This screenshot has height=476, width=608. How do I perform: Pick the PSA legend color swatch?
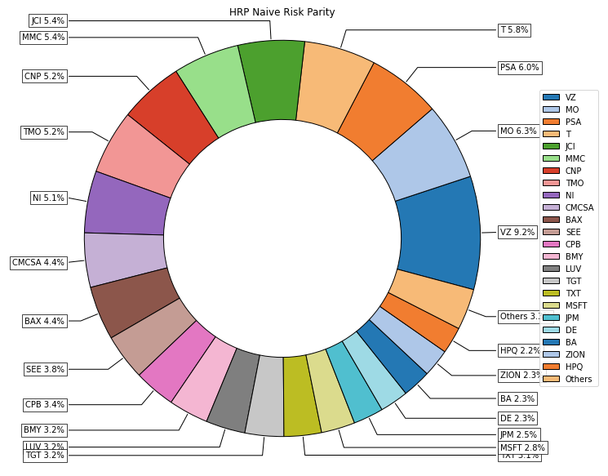tap(551, 122)
